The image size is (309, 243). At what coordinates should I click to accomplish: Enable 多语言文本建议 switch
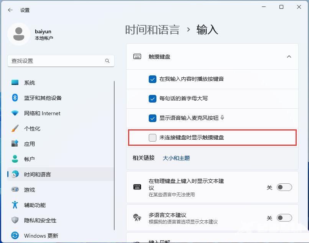pos(284,217)
